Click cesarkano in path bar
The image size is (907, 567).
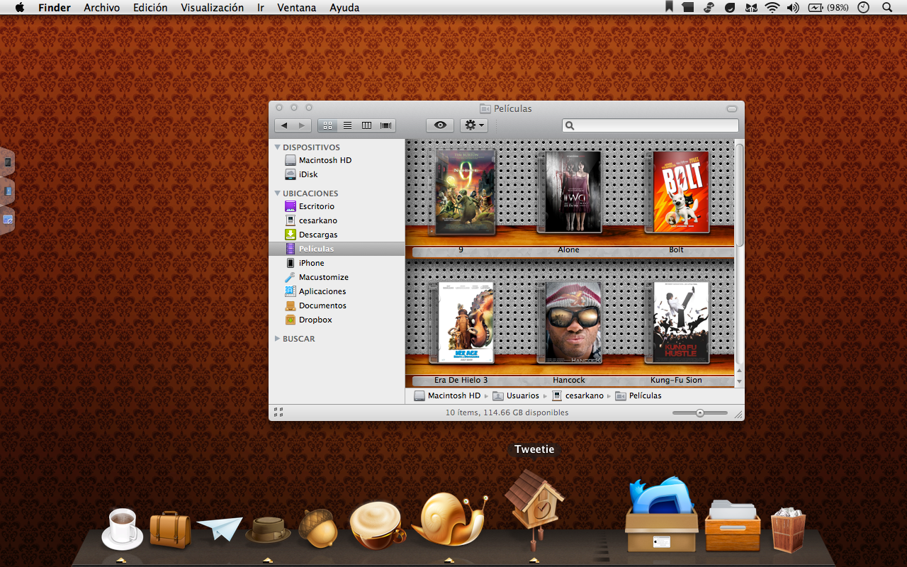(x=578, y=395)
